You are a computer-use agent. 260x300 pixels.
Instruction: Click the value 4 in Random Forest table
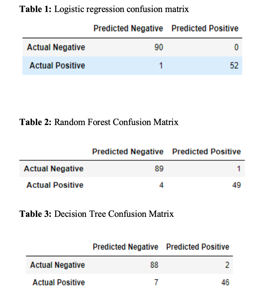(161, 185)
